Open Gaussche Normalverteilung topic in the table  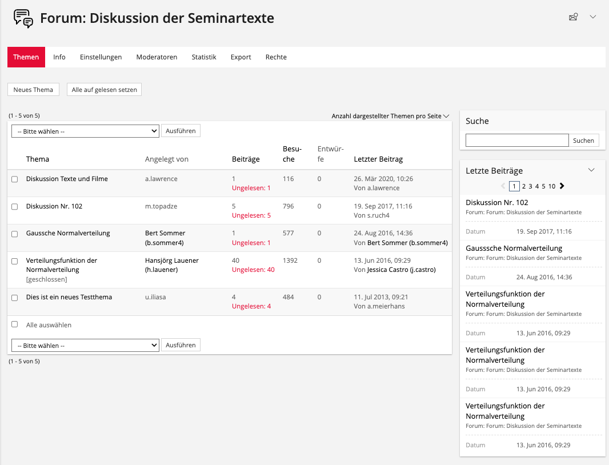(68, 233)
